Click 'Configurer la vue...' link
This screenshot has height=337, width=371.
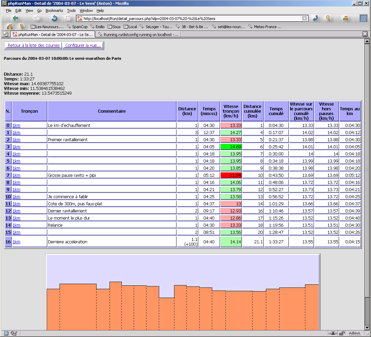pyautogui.click(x=83, y=45)
